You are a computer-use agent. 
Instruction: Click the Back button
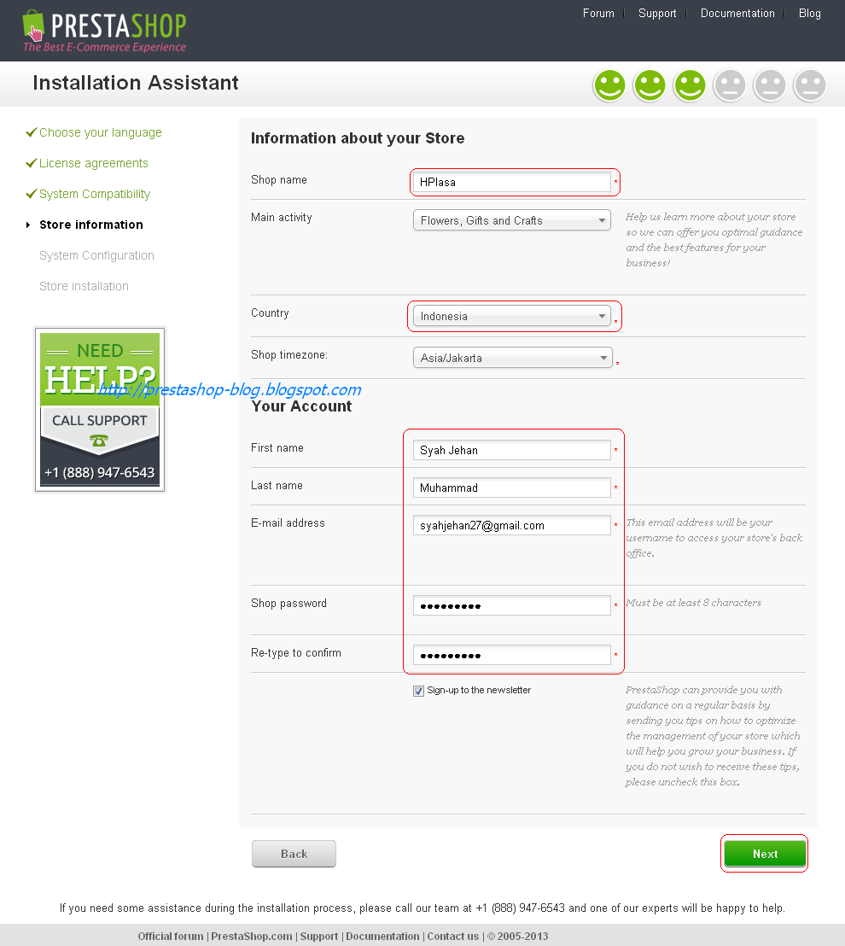click(x=294, y=854)
